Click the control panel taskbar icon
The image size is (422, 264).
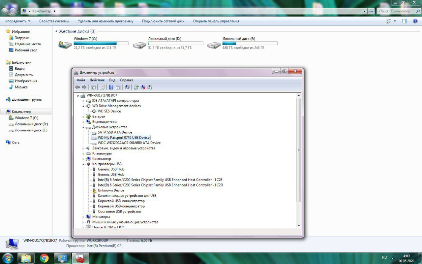point(62,258)
